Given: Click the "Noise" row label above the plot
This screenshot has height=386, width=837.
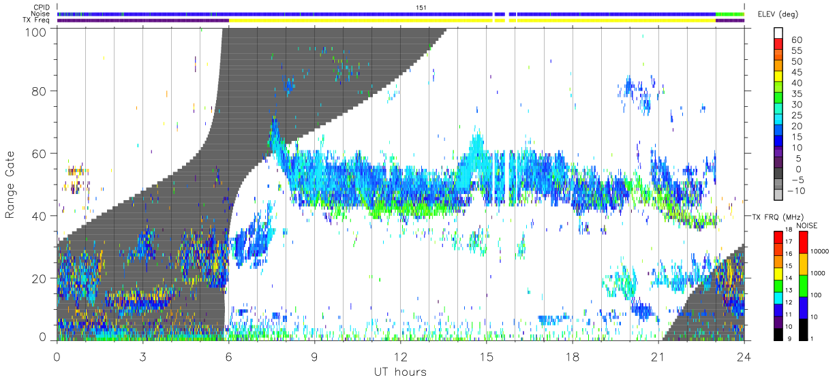Looking at the screenshot, I should click(42, 14).
